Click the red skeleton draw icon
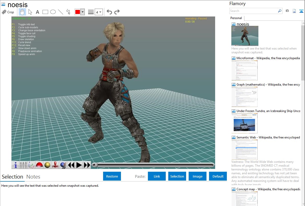The image size is (305, 206). point(55,165)
